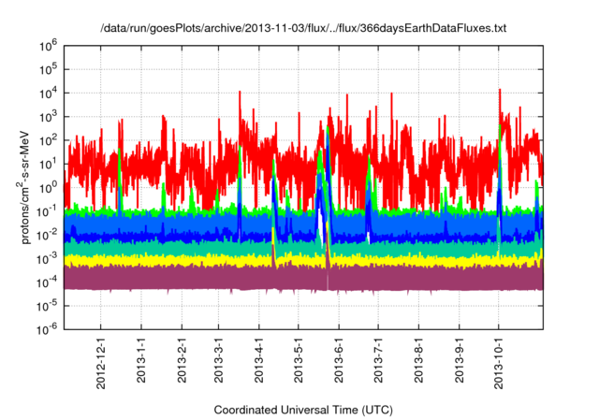599x419 pixels.
Task: Select the 2013-7-1 date axis label
Action: 378,360
